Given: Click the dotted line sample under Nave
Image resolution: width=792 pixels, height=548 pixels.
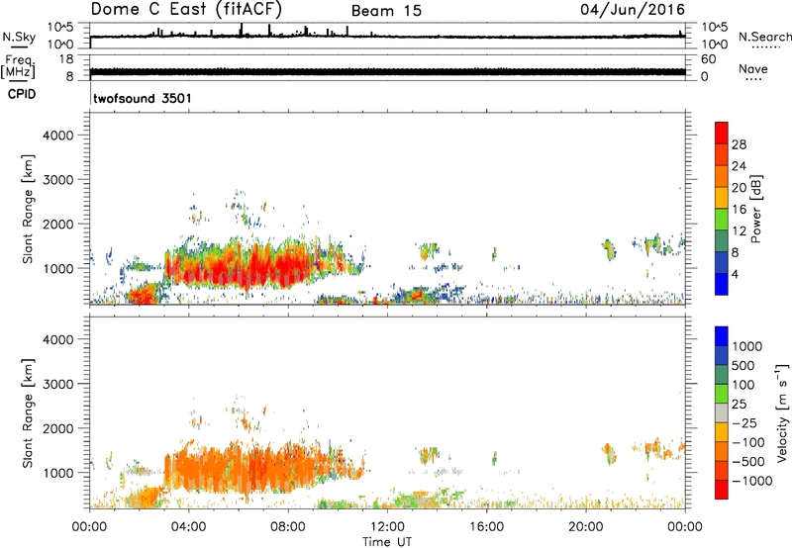Looking at the screenshot, I should [754, 80].
